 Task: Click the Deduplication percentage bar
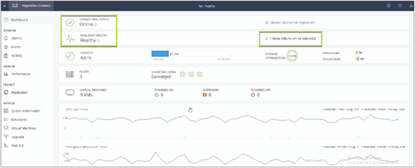[x=357, y=59]
